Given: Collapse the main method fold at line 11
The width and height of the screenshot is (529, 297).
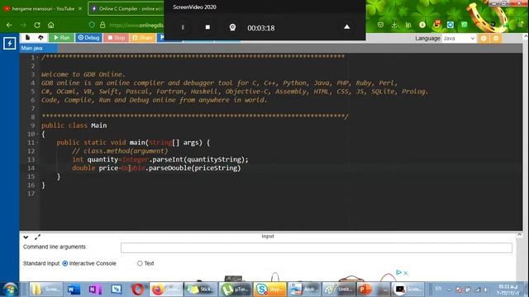Looking at the screenshot, I should [x=37, y=143].
